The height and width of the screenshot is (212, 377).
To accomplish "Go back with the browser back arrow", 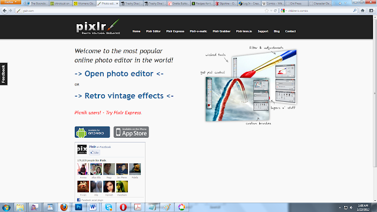I will point(5,11).
